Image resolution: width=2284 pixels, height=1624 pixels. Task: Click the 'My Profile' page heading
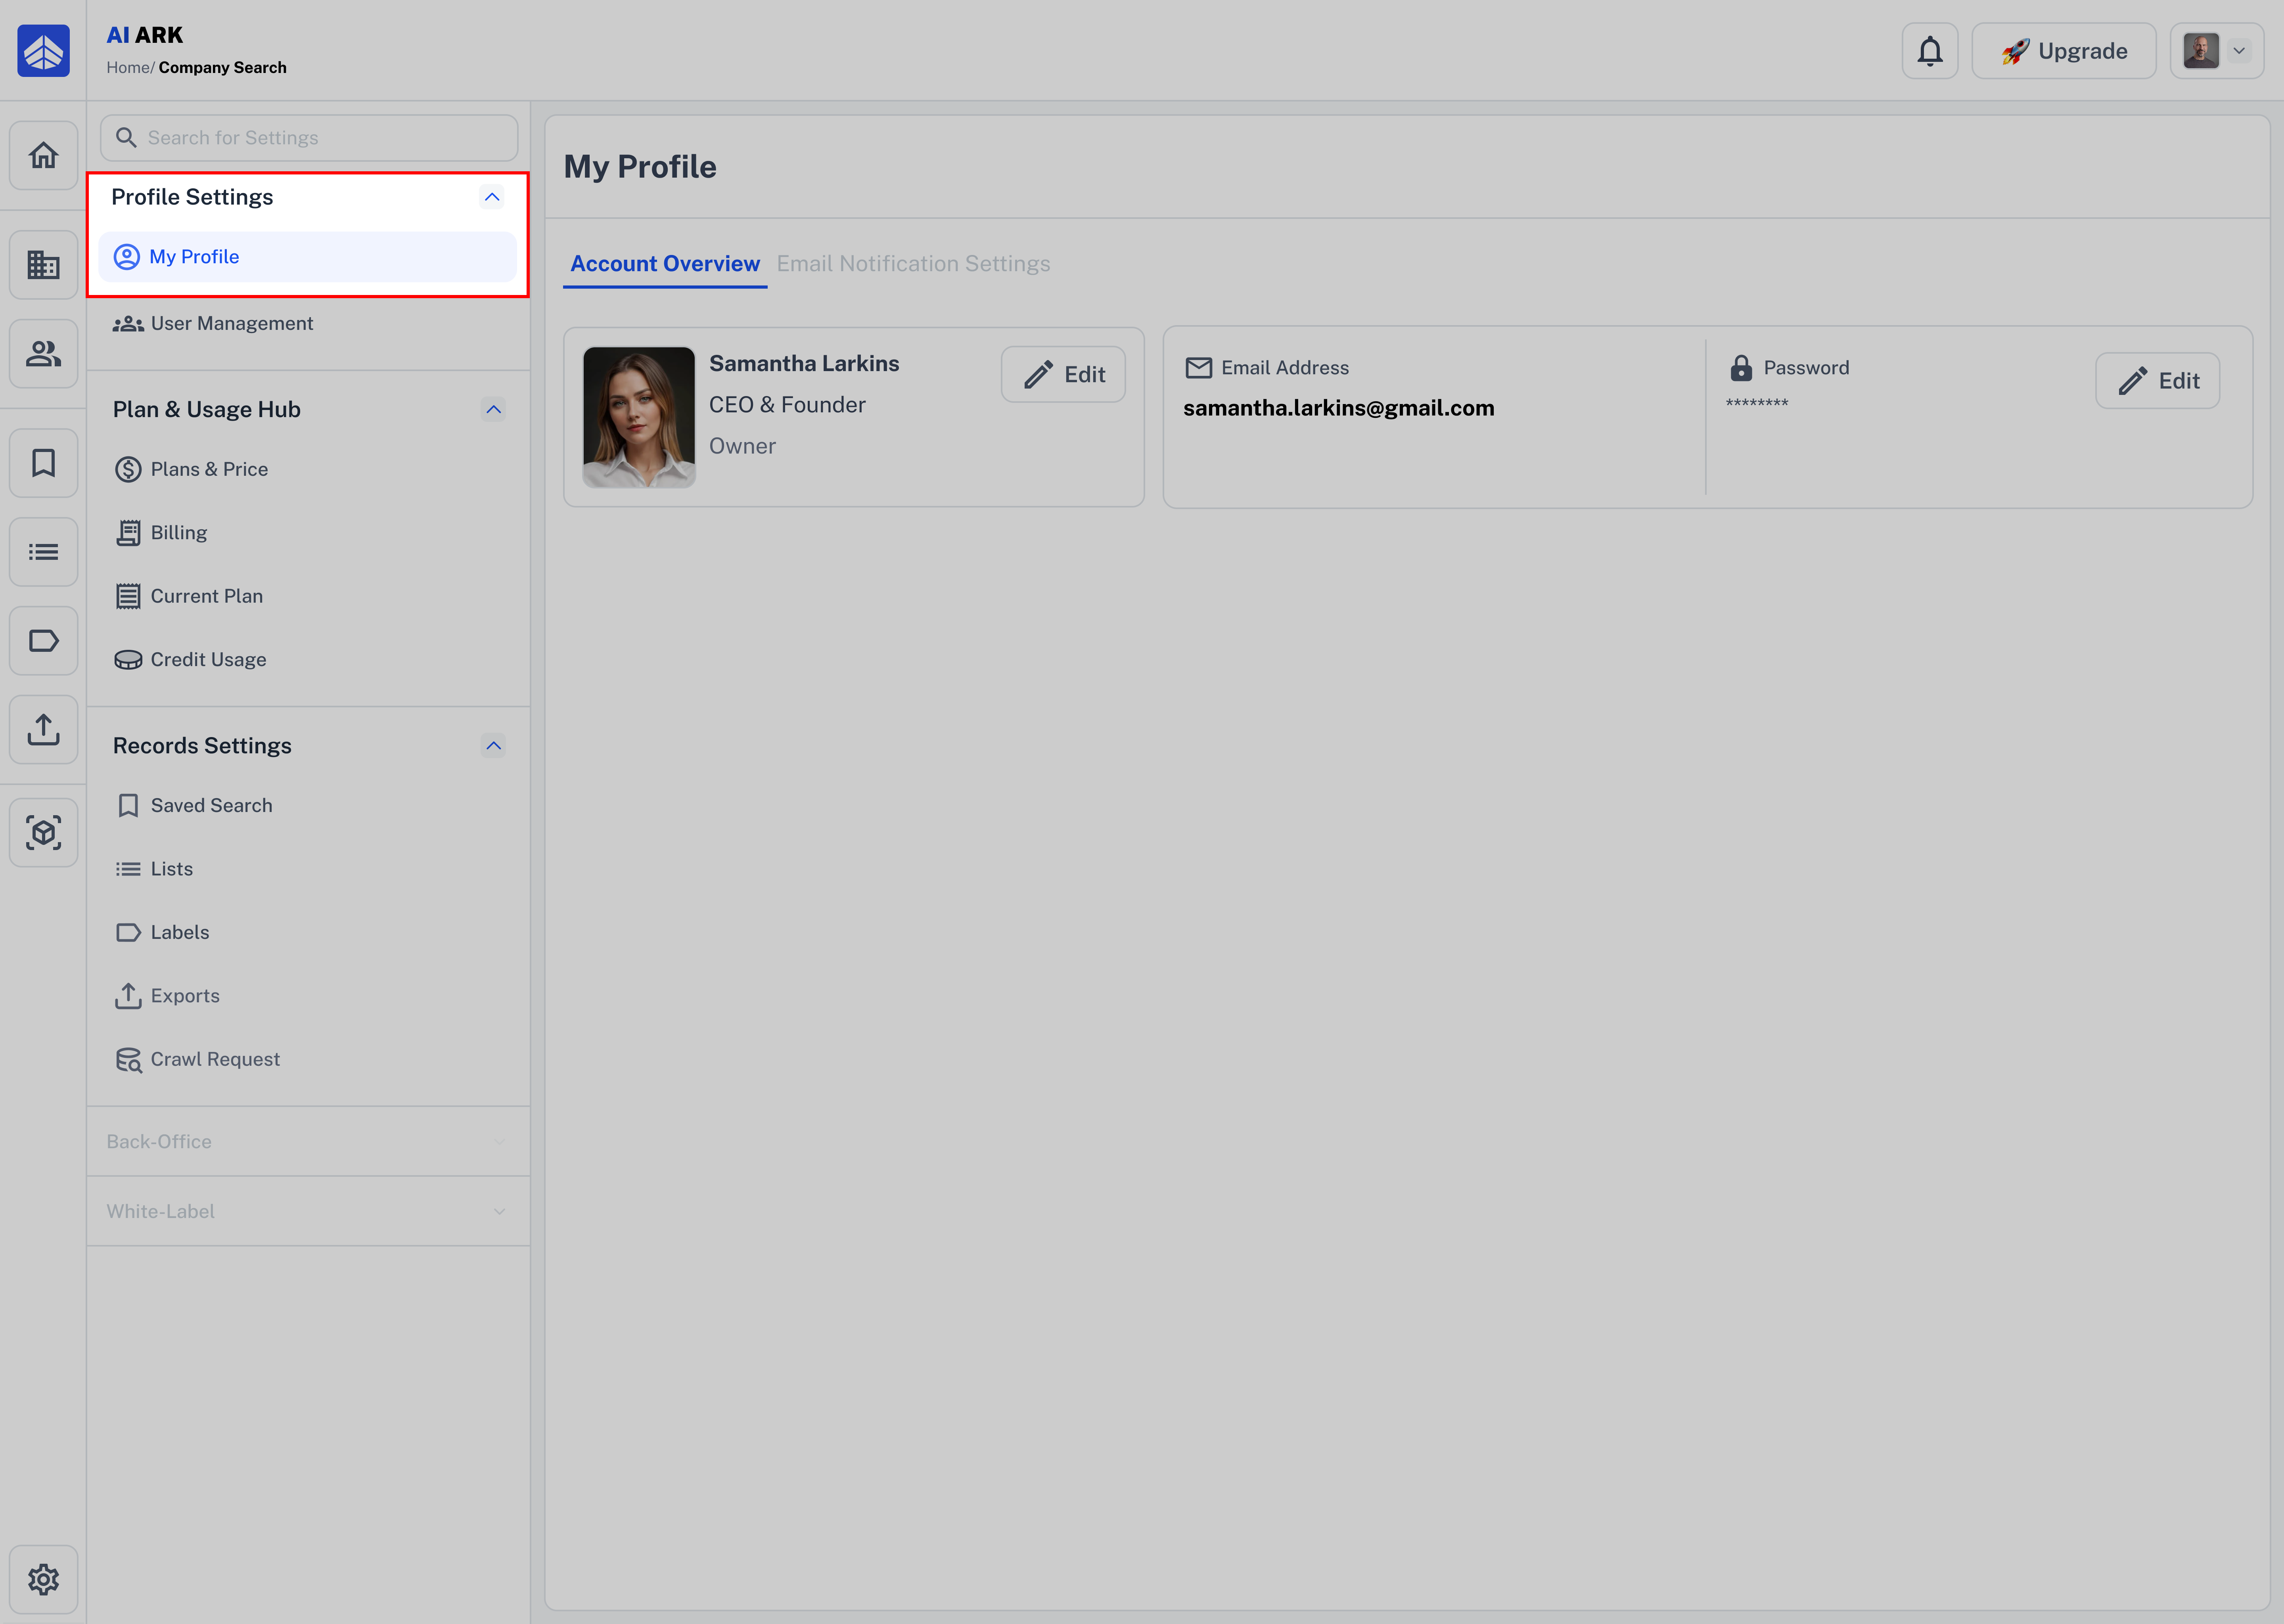640,167
